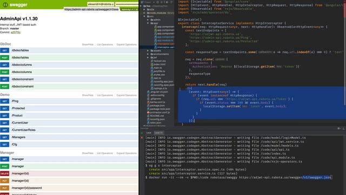Click the GET badge of /Cfg

[5, 145]
